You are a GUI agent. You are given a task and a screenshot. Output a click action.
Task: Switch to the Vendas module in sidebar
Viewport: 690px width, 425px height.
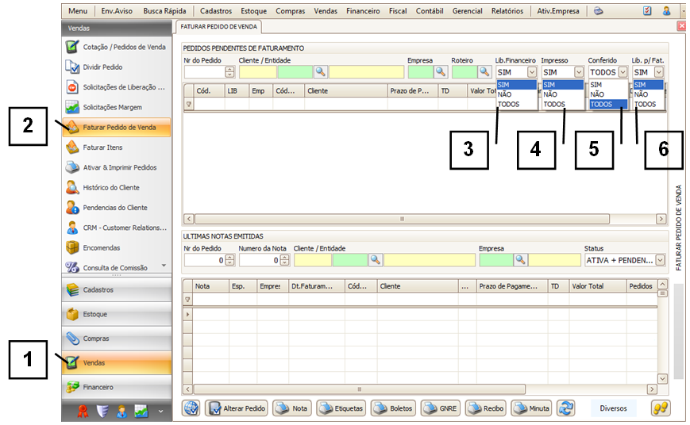(x=117, y=363)
